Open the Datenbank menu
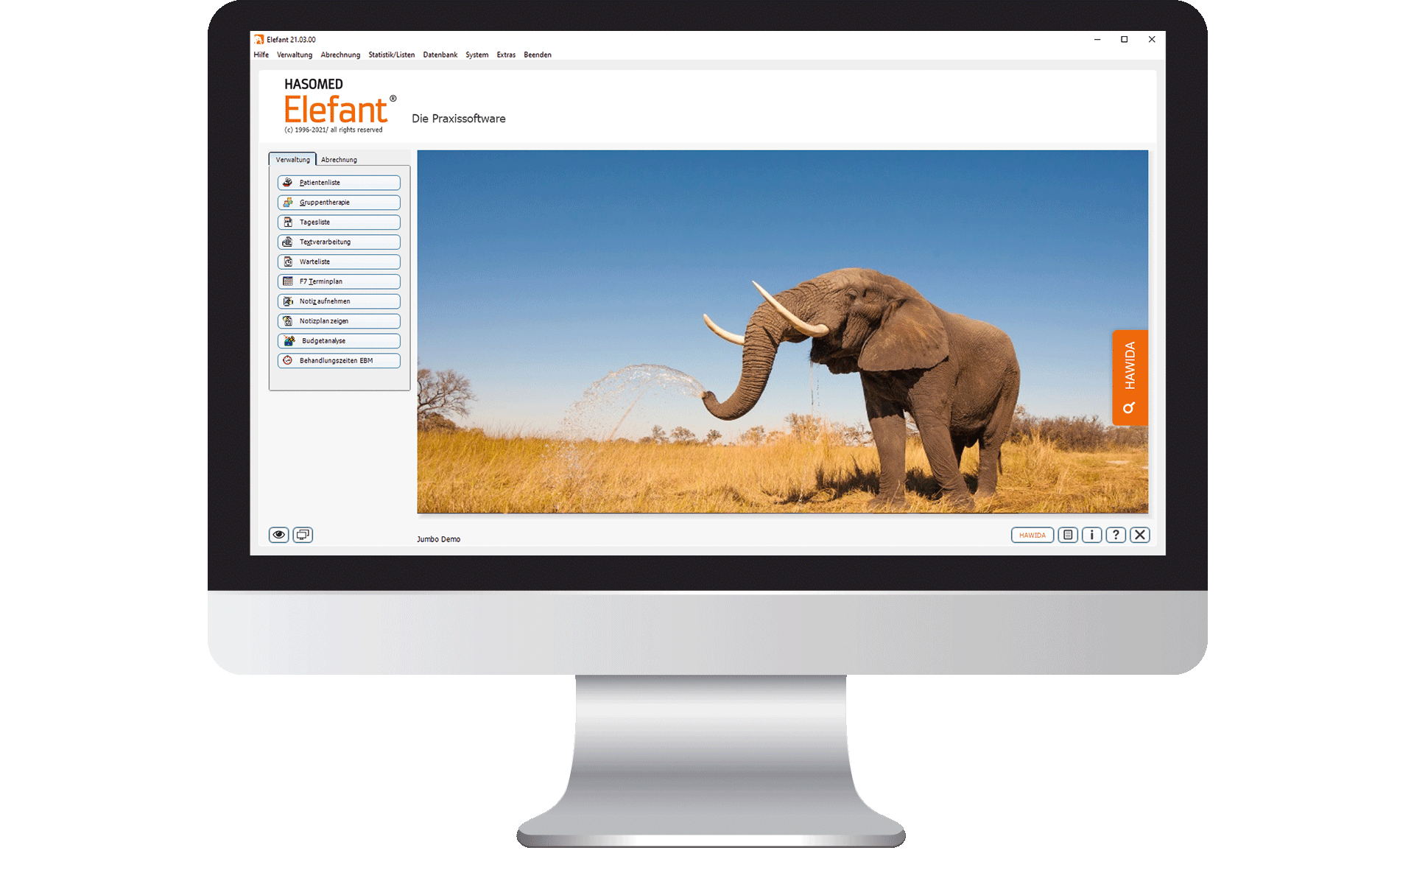The width and height of the screenshot is (1414, 884). pyautogui.click(x=440, y=55)
